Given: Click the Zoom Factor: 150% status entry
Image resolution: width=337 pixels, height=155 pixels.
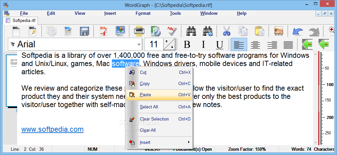Looking at the screenshot, I should pos(247,149).
